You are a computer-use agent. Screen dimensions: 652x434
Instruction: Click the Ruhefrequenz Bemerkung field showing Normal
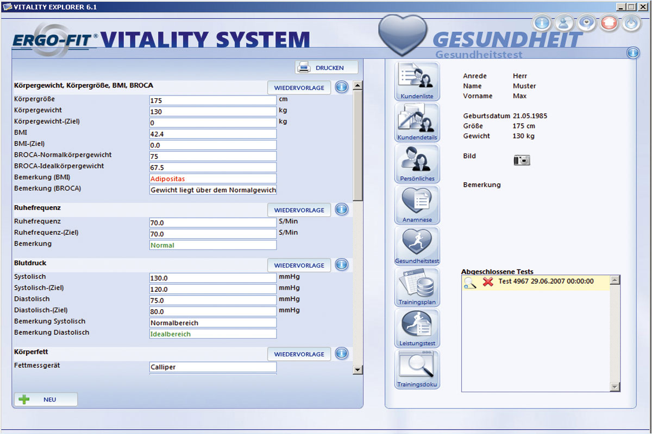213,245
